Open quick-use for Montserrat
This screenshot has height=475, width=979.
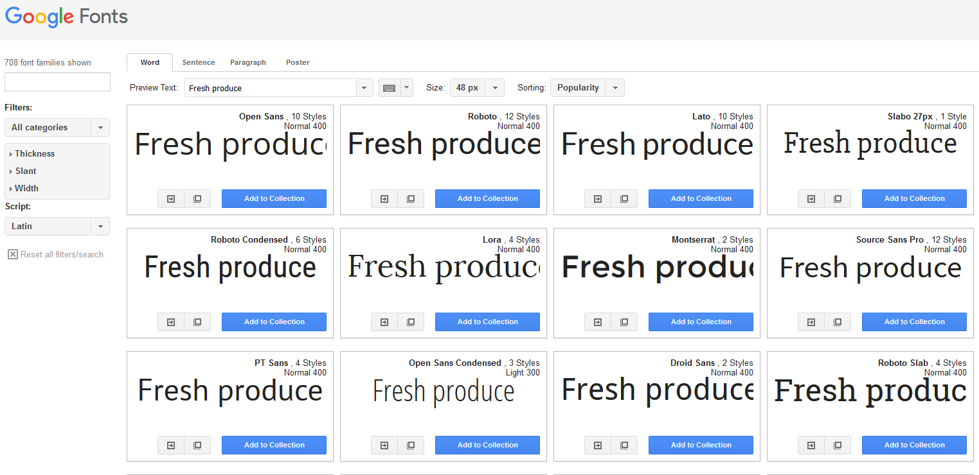597,322
